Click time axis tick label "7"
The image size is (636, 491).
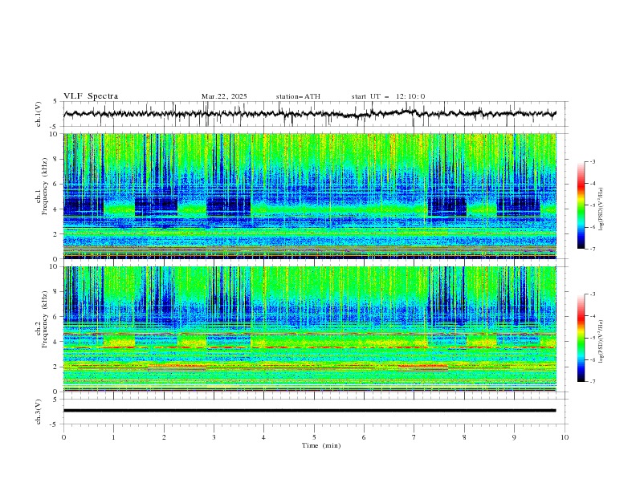pyautogui.click(x=414, y=437)
